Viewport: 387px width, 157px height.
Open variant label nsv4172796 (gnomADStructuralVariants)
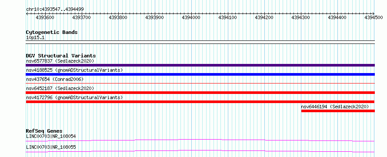click(74, 97)
